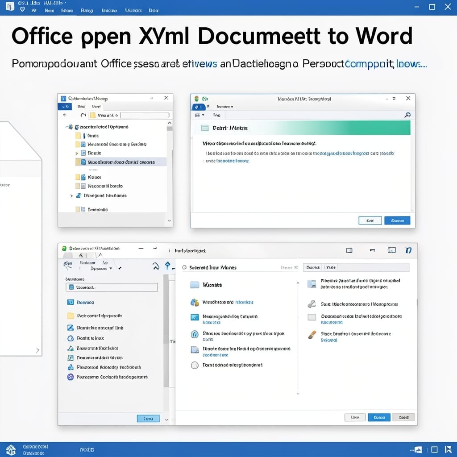Screen dimensions: 457x457
Task: Click the chevron arrow in the bottom window title bar
Action: click(x=155, y=248)
